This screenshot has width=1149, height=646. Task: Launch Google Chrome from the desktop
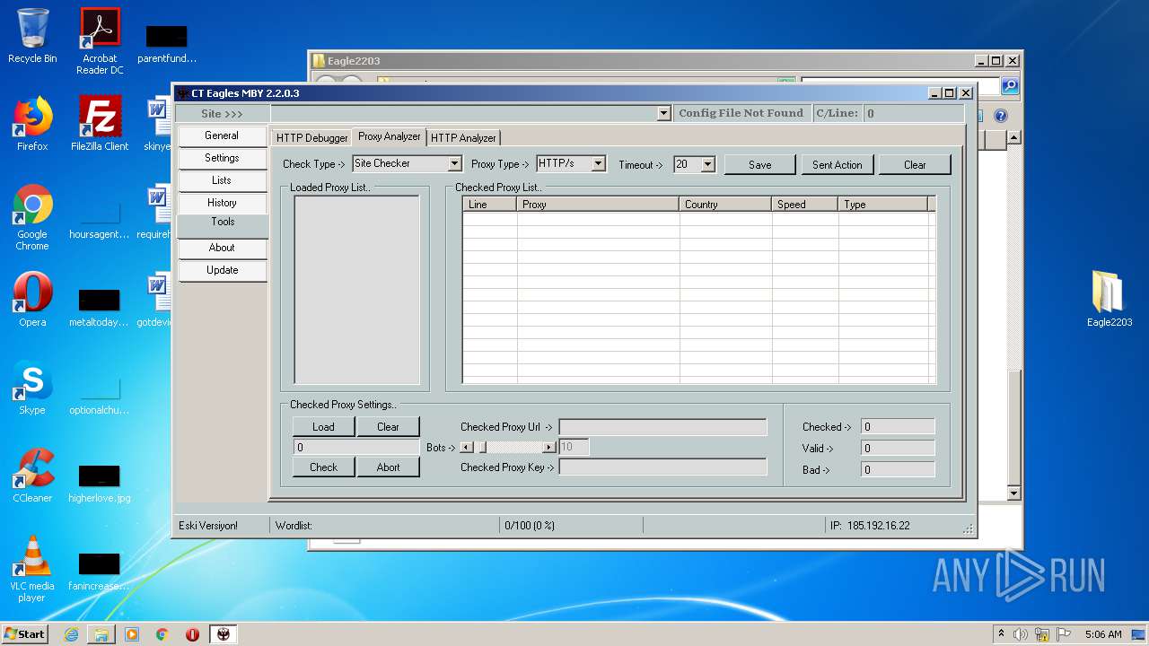pos(32,217)
